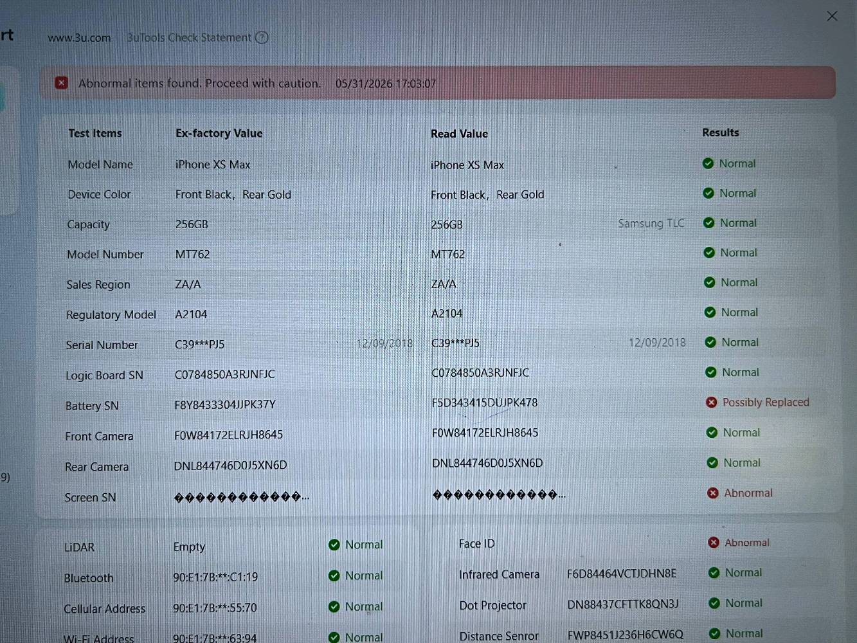
Task: Click the 'Test Items' column header
Action: [x=95, y=133]
